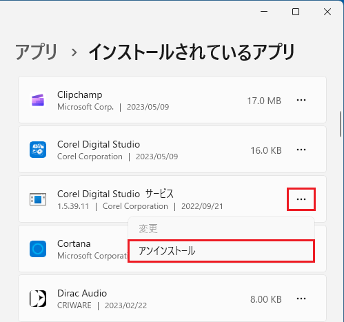
Task: Click the Dirac Audio icon
Action: 38,299
